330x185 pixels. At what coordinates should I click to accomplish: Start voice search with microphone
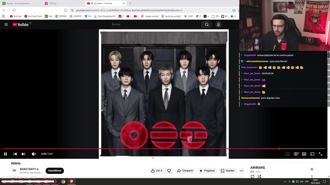(x=218, y=24)
